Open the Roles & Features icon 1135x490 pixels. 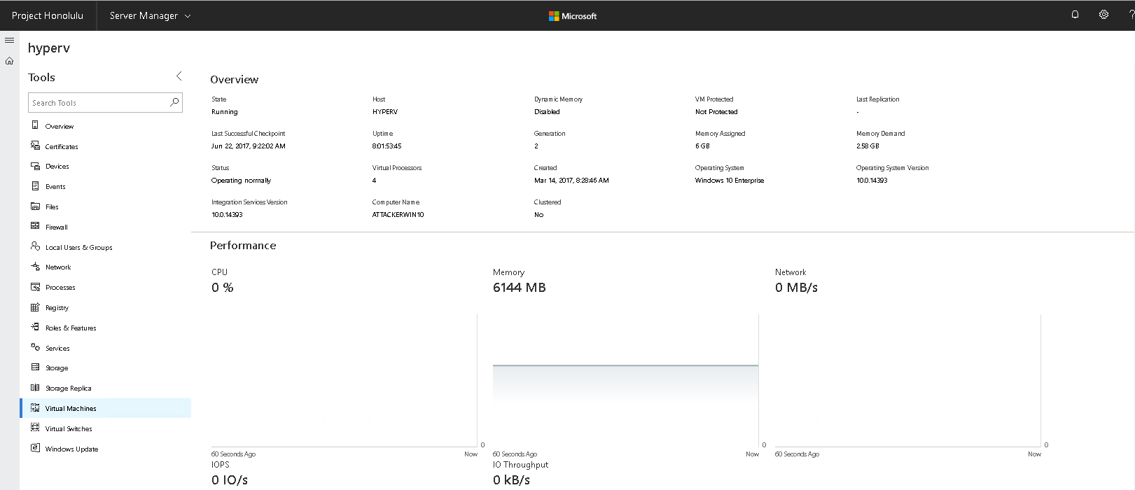[x=35, y=327]
